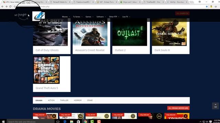The width and height of the screenshot is (220, 123).
Task: Switch to the TimePassBD browser tab
Action: click(x=153, y=2)
